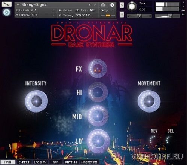Open the RHYTHM page button
The image size is (187, 165).
pos(71,162)
